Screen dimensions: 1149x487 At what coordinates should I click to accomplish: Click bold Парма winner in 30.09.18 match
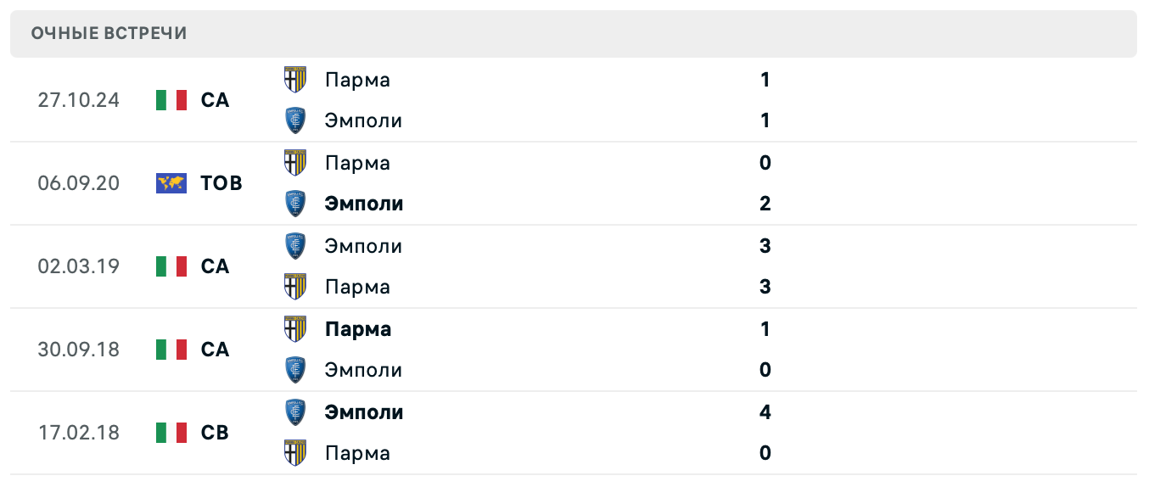(358, 329)
